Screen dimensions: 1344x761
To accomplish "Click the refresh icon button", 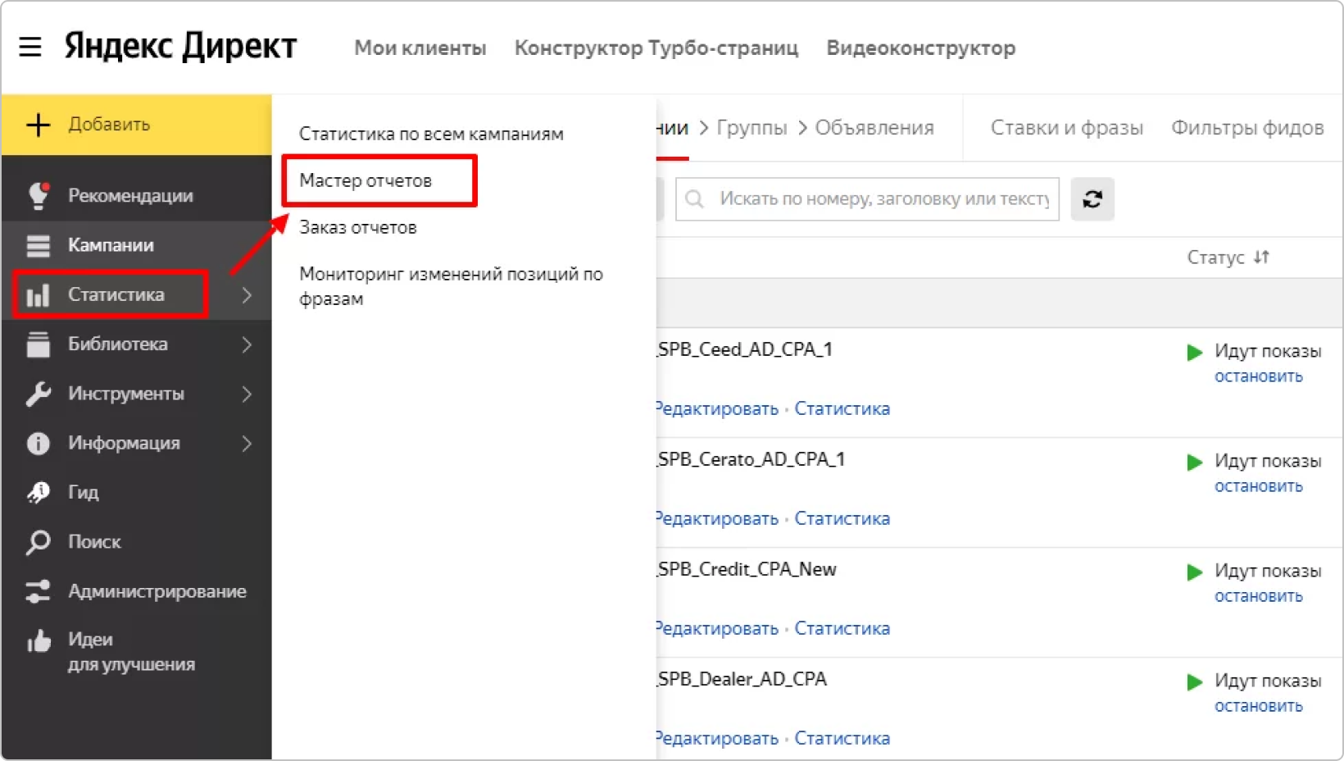I will [x=1092, y=199].
